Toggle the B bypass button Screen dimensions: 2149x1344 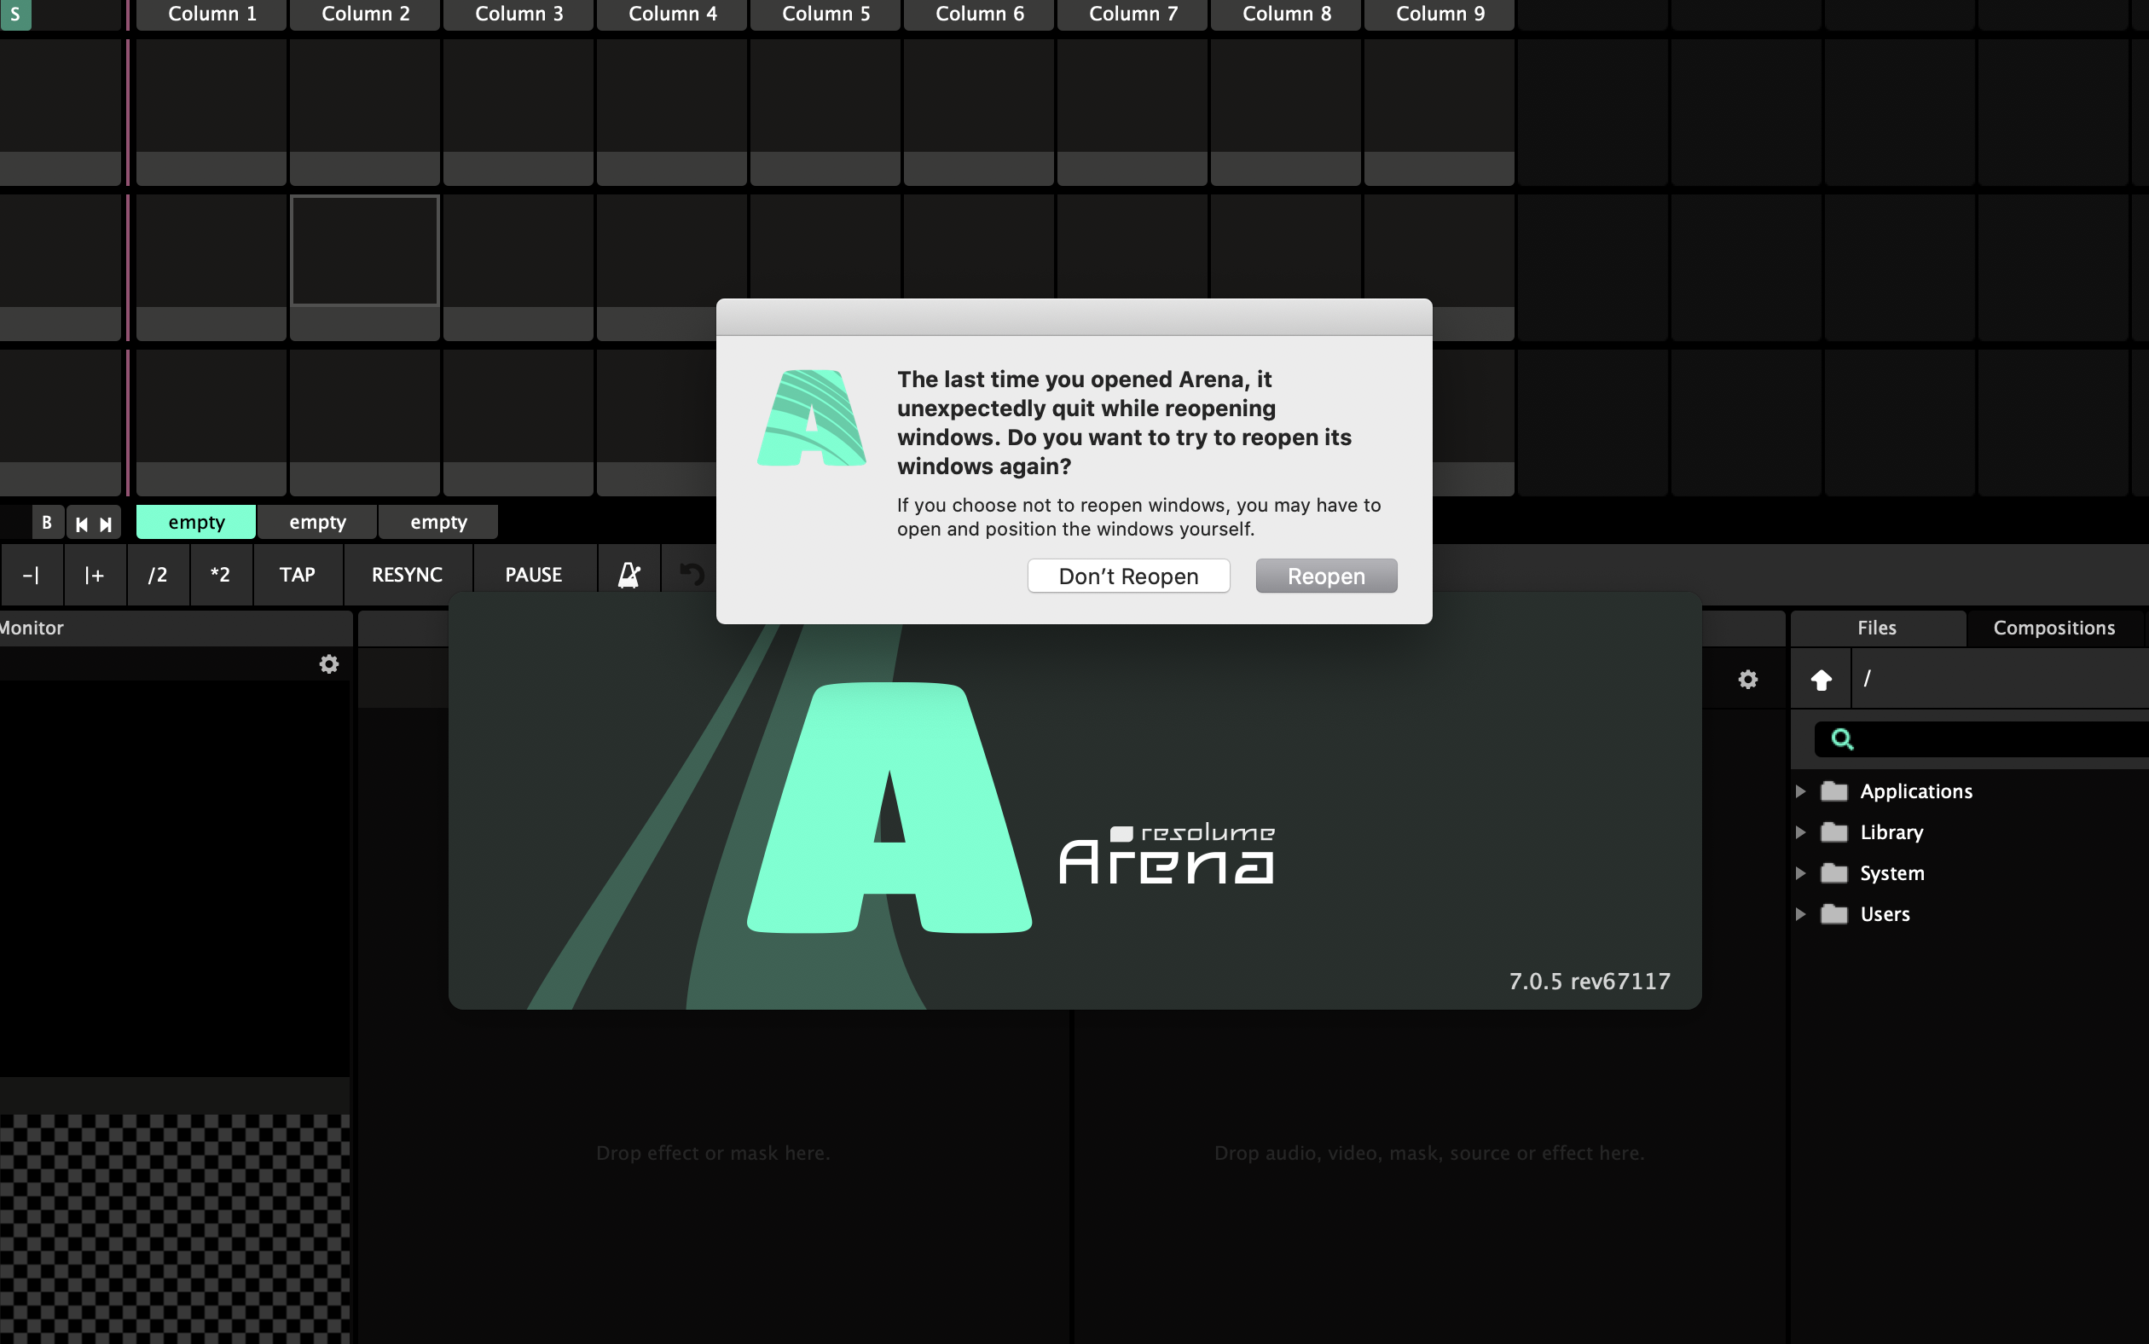(x=47, y=523)
